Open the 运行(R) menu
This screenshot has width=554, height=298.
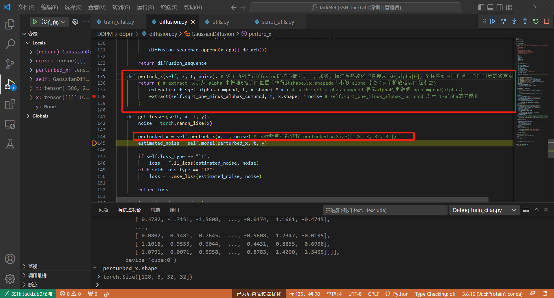(145, 8)
